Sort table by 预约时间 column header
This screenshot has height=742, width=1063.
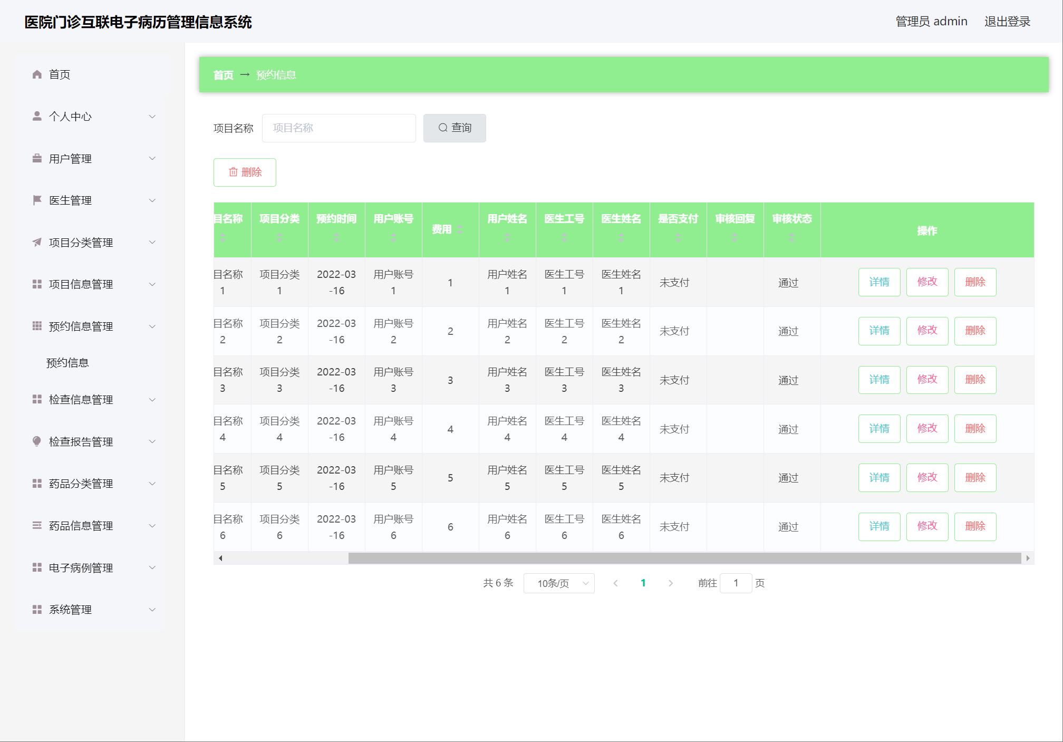pyautogui.click(x=336, y=219)
